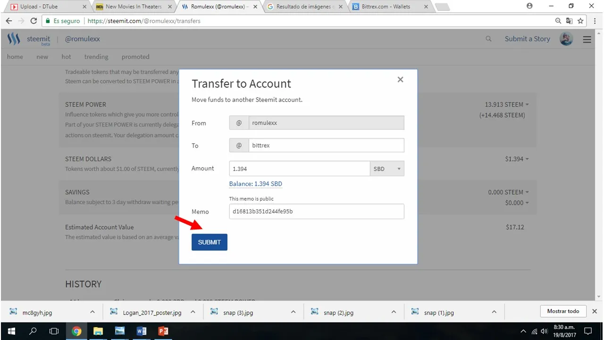The width and height of the screenshot is (604, 340).
Task: Click the translate page icon in address bar
Action: pos(569,21)
